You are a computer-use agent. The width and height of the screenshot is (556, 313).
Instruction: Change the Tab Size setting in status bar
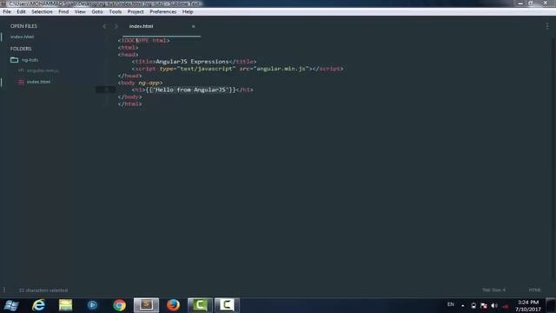tap(494, 290)
